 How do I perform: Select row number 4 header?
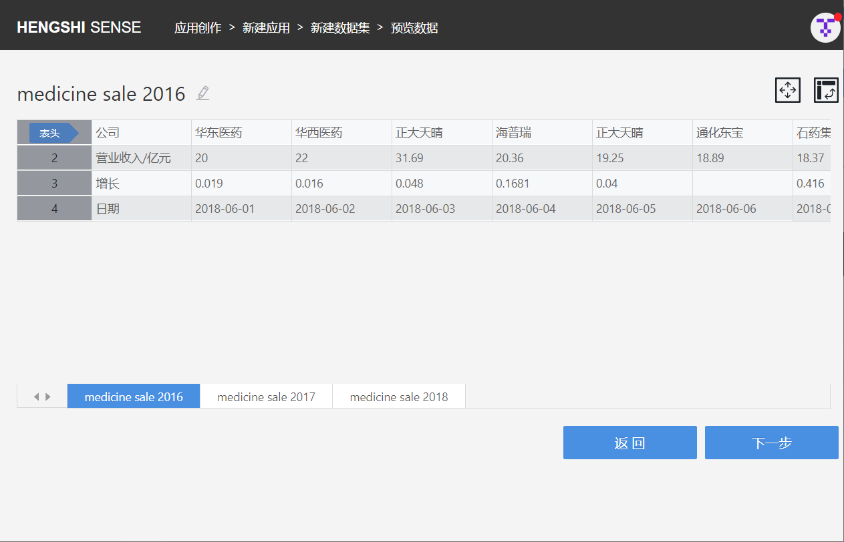54,209
